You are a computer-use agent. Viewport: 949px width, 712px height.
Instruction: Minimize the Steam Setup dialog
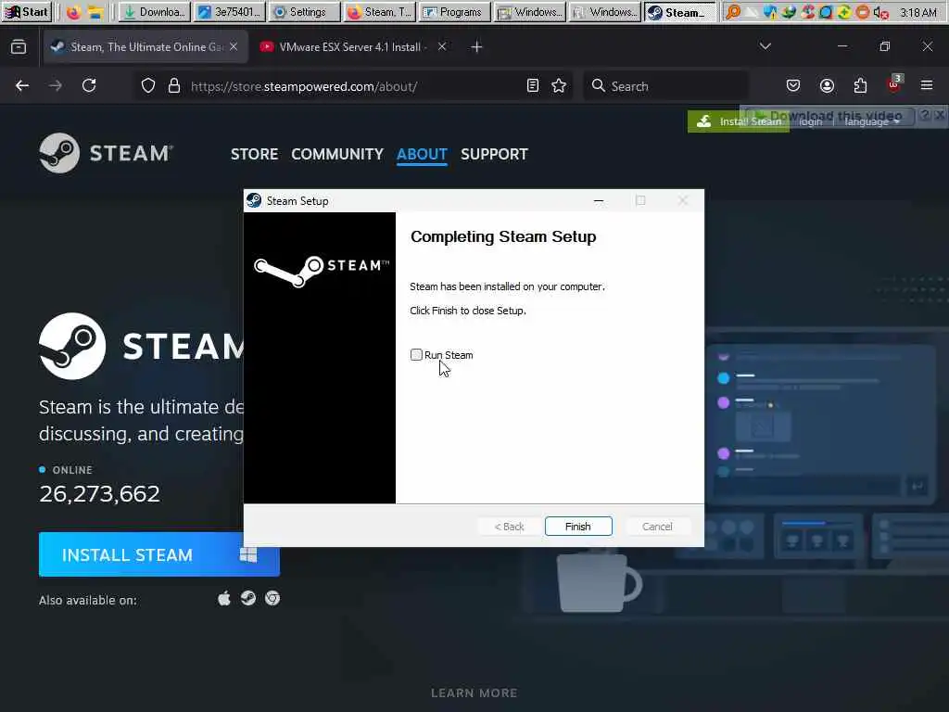point(599,200)
